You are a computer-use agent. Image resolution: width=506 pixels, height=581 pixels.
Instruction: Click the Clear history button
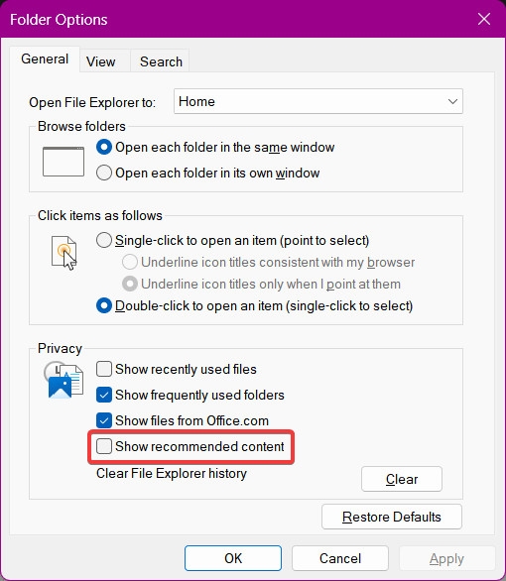pos(402,479)
